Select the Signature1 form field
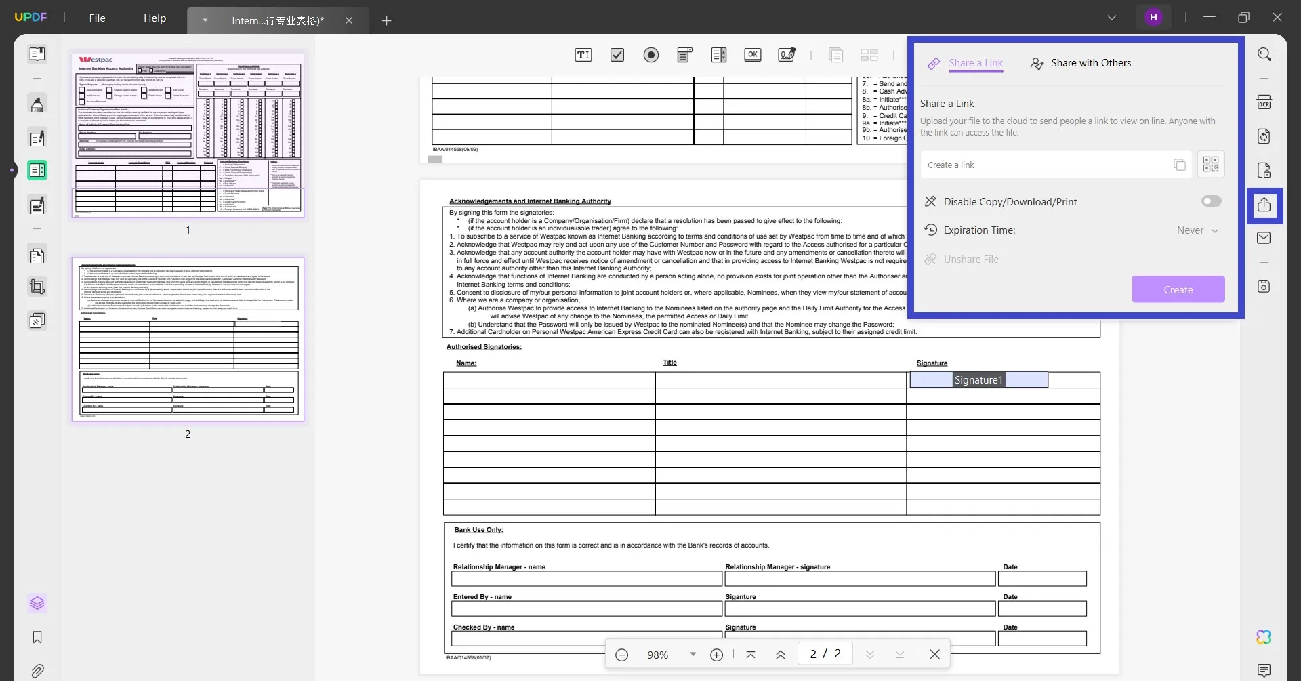 978,380
